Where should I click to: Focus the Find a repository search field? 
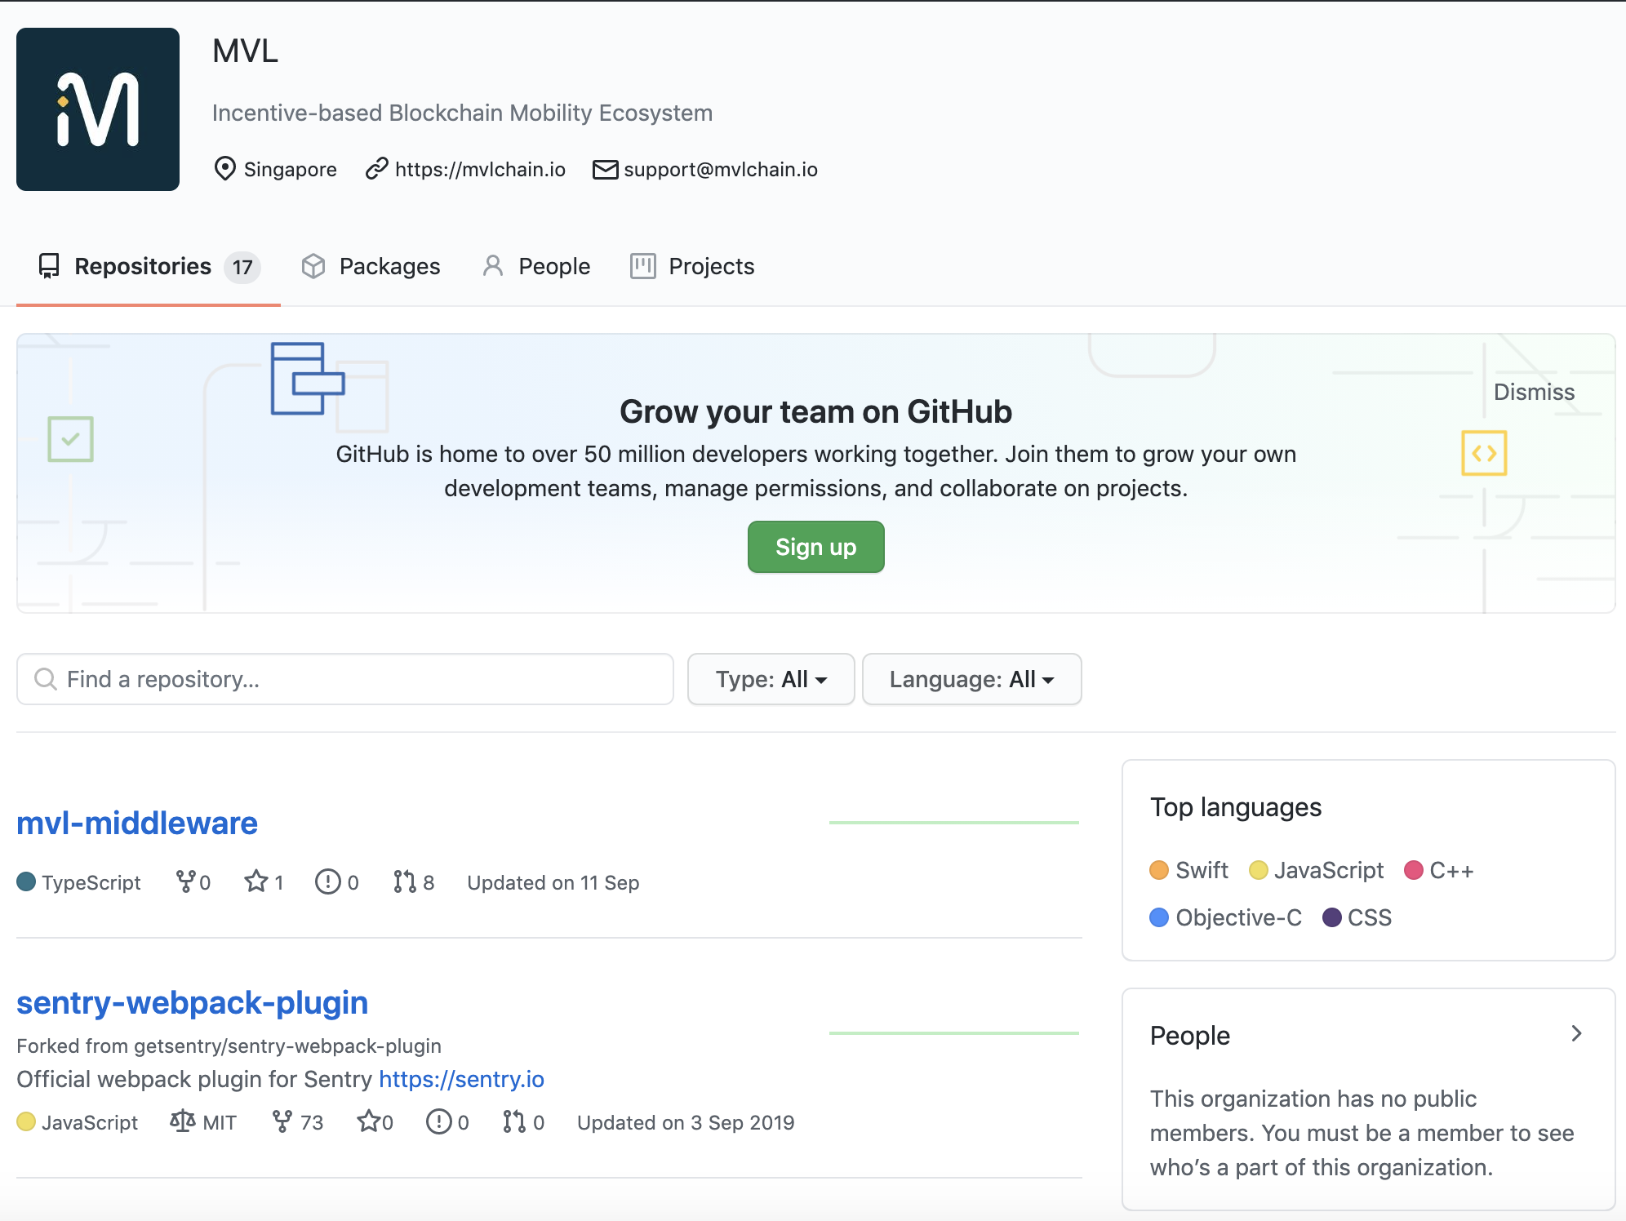344,679
